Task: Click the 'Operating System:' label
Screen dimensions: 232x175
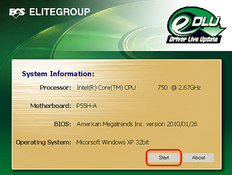Action: 44,142
